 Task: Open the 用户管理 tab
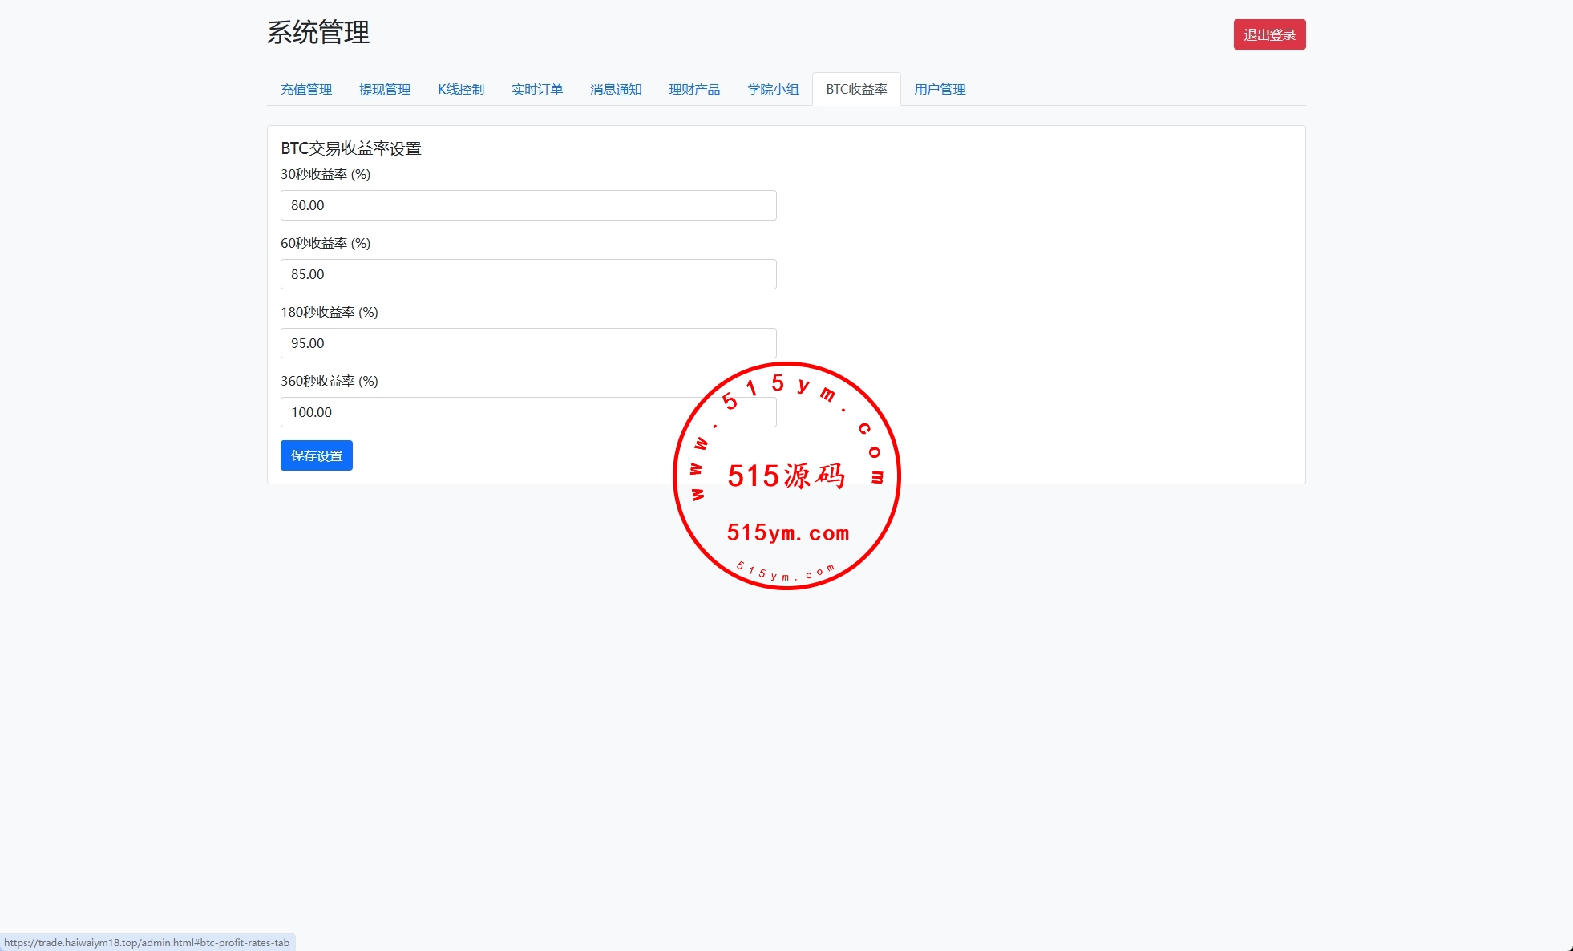(939, 89)
